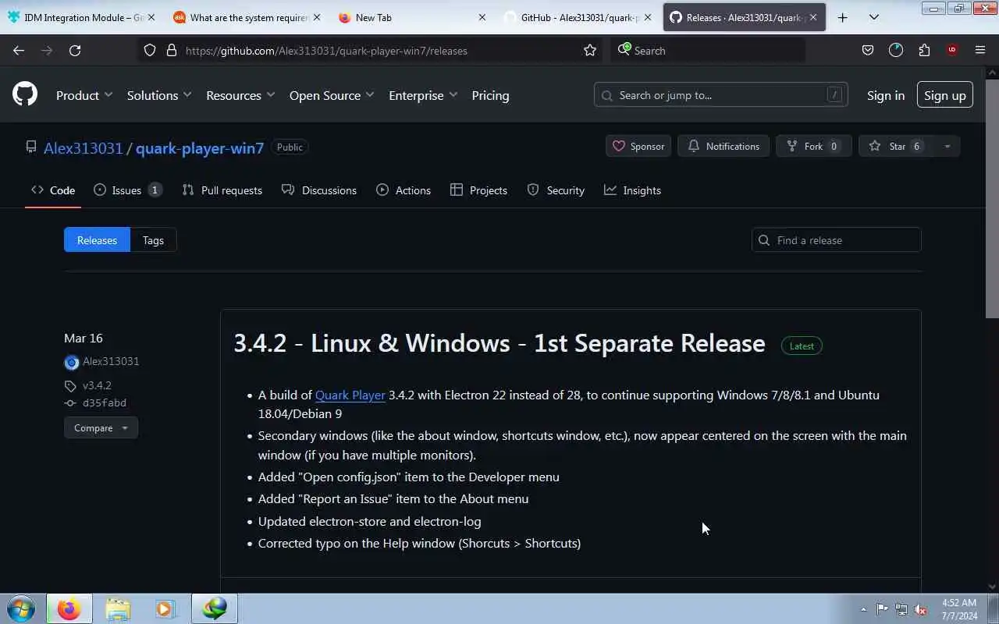Expand Resources navigation dropdown
This screenshot has height=624, width=999.
point(240,95)
